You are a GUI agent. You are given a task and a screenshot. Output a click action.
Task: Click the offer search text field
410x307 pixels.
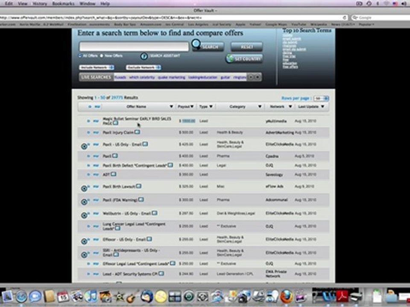(x=134, y=46)
